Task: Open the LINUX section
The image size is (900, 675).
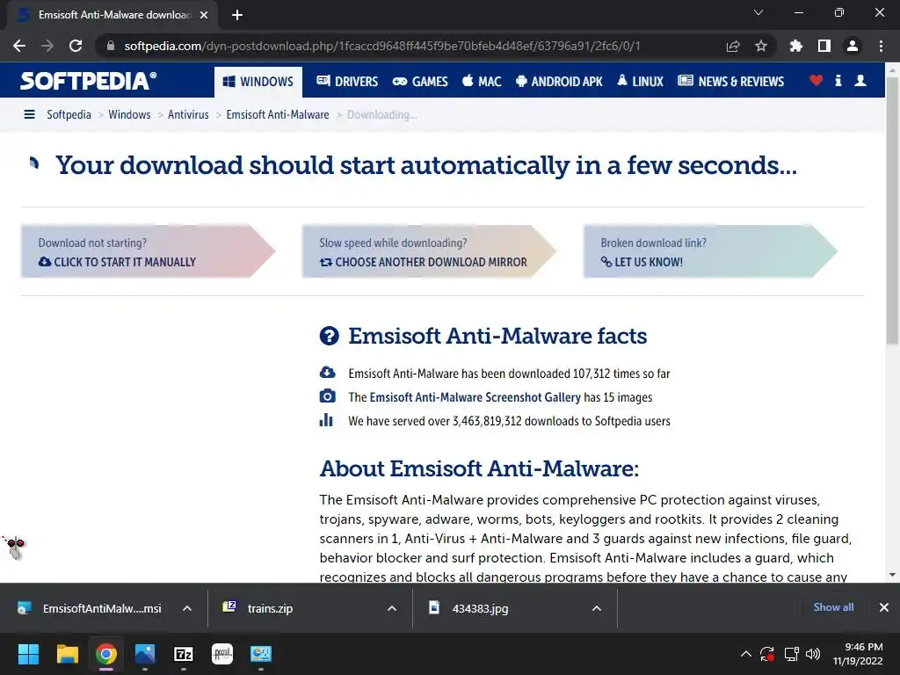Action: (640, 82)
